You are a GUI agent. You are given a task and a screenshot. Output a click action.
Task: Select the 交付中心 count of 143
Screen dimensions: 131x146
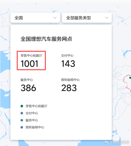(68, 64)
